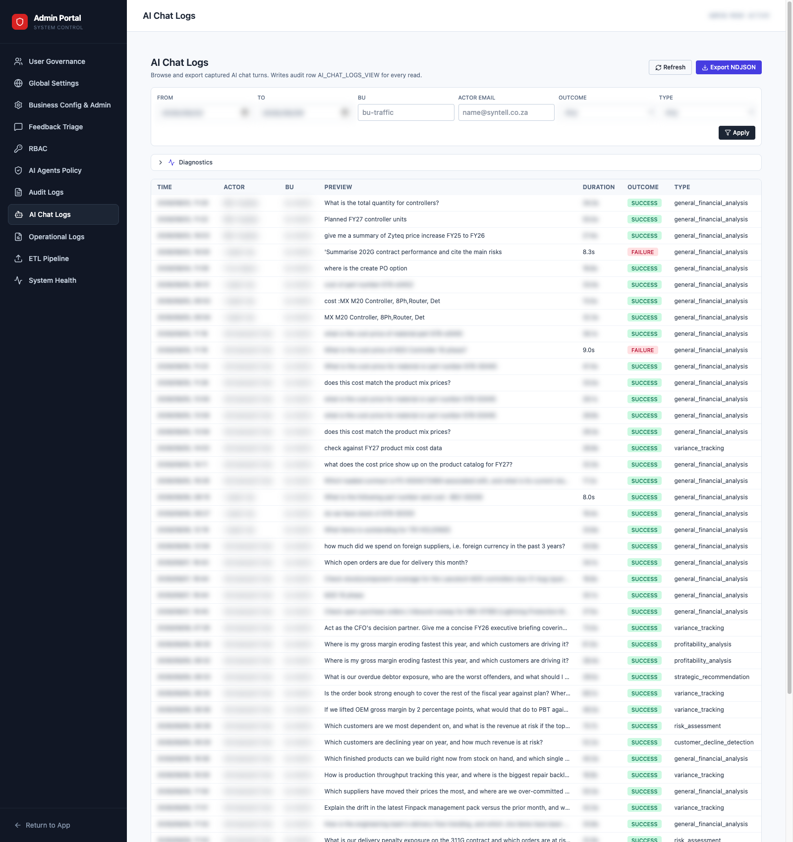Image resolution: width=793 pixels, height=842 pixels.
Task: Expand the Diagnostics panel chevron
Action: [x=161, y=162]
